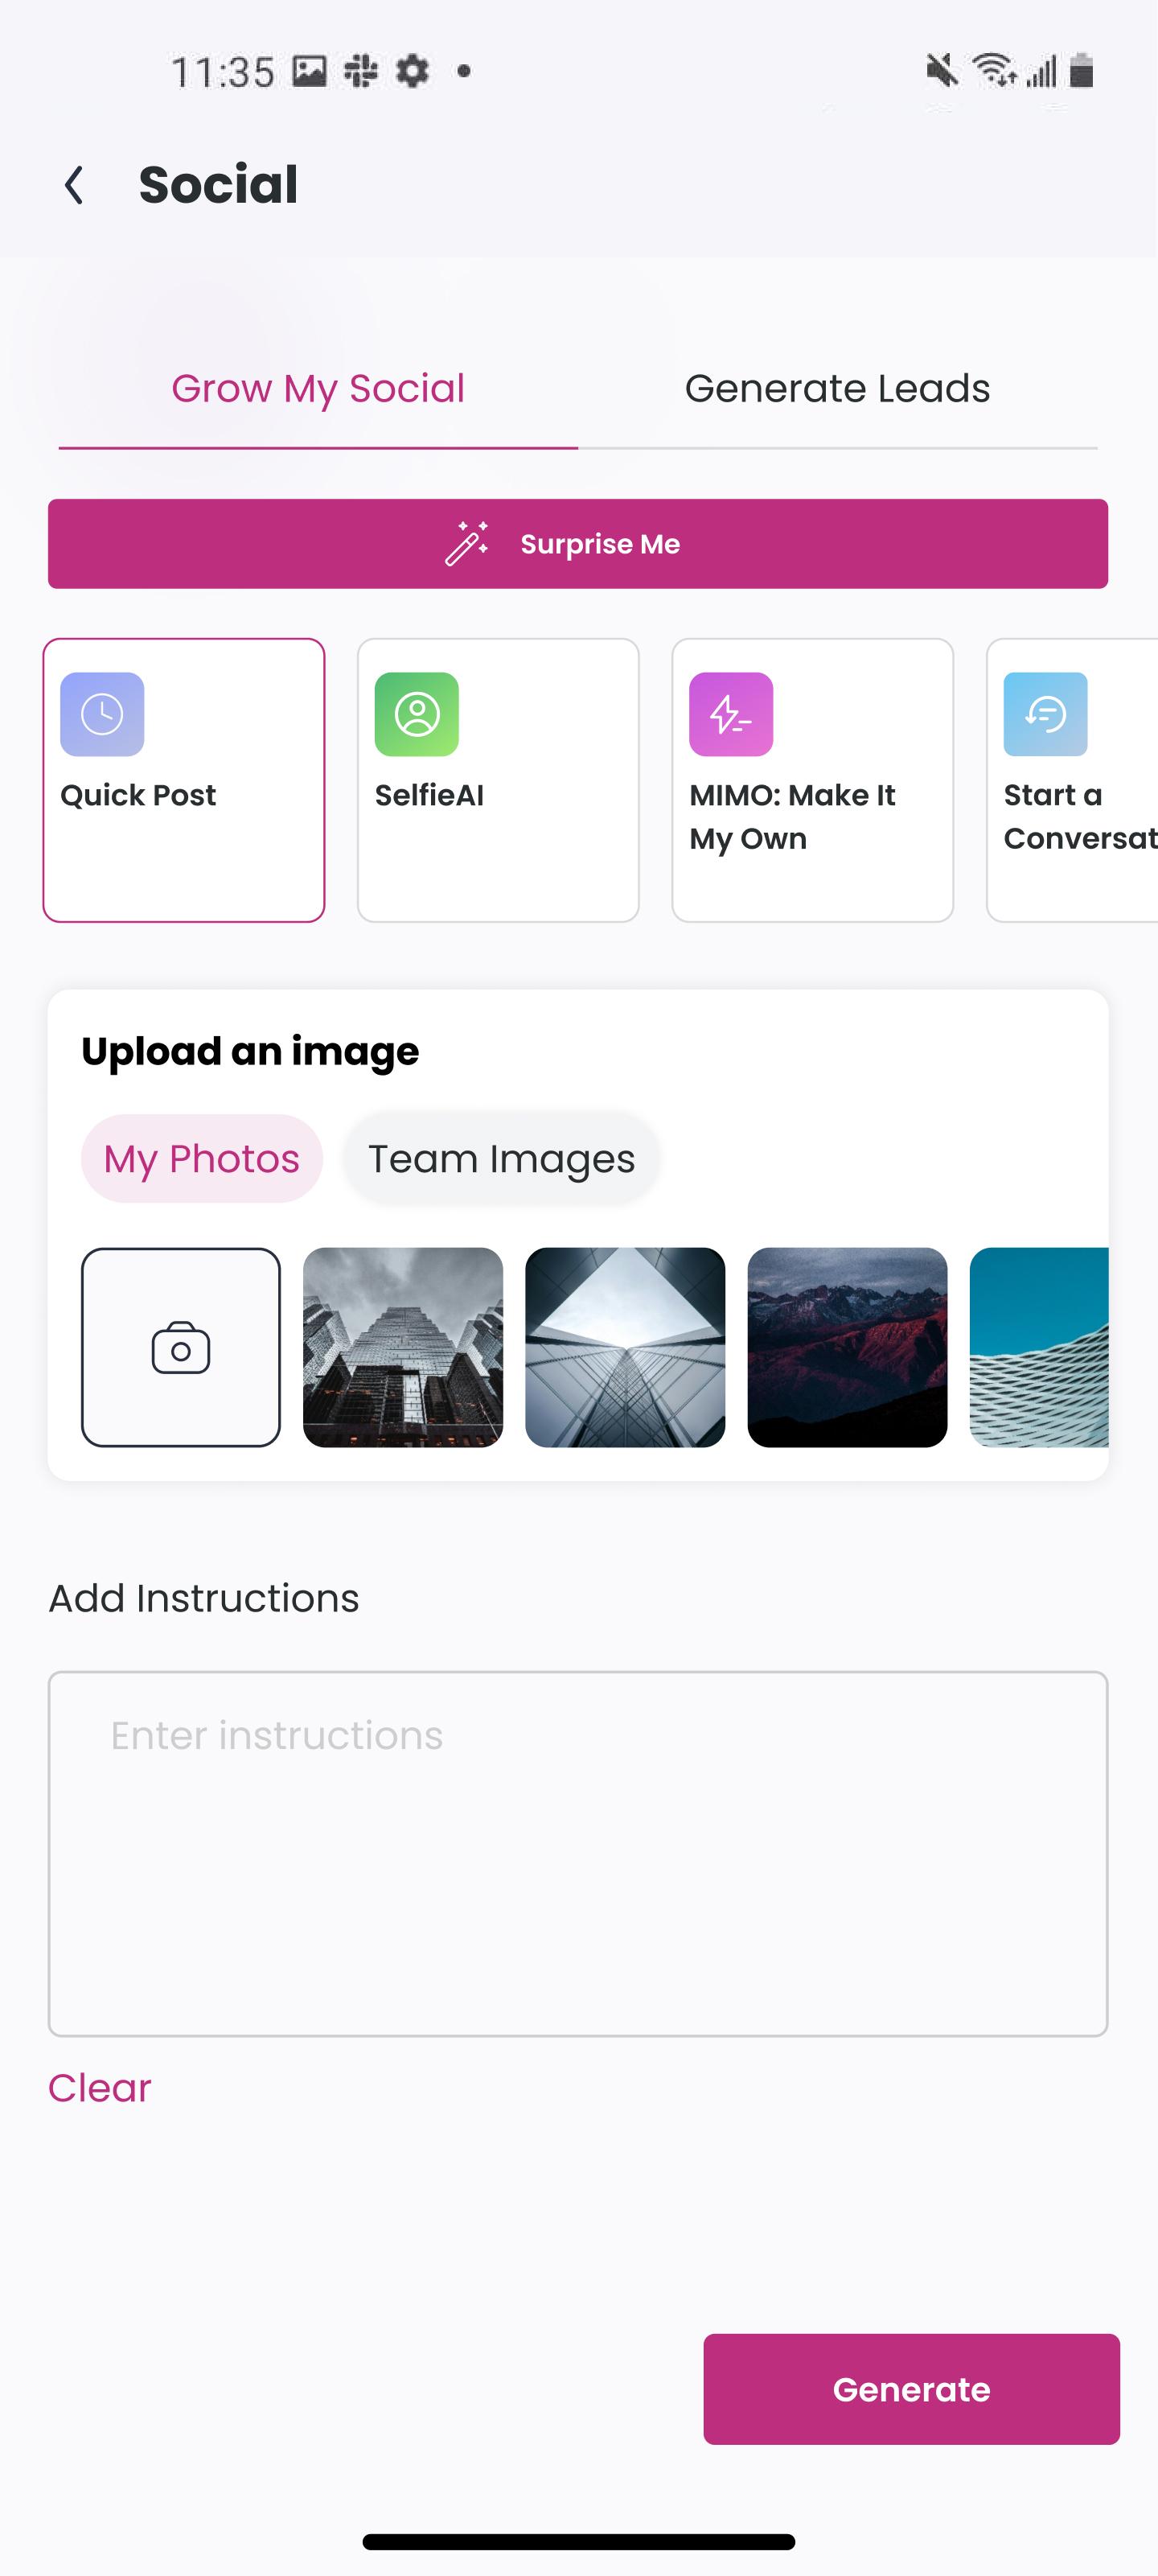Screen dimensions: 1158x2576
Task: Select the Team Images filter chip
Action: tap(501, 1158)
